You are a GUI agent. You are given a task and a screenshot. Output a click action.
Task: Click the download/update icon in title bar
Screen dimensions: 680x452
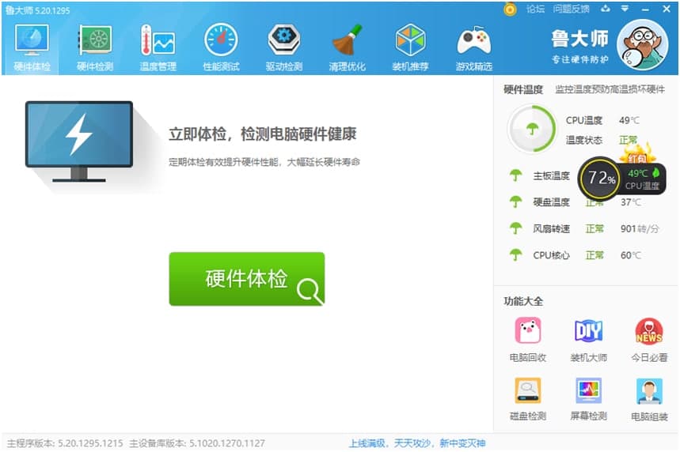[x=606, y=8]
